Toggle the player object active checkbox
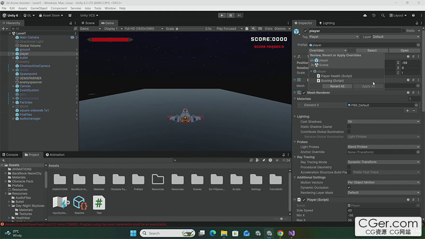Screen dimensions: 425x239 point(305,31)
